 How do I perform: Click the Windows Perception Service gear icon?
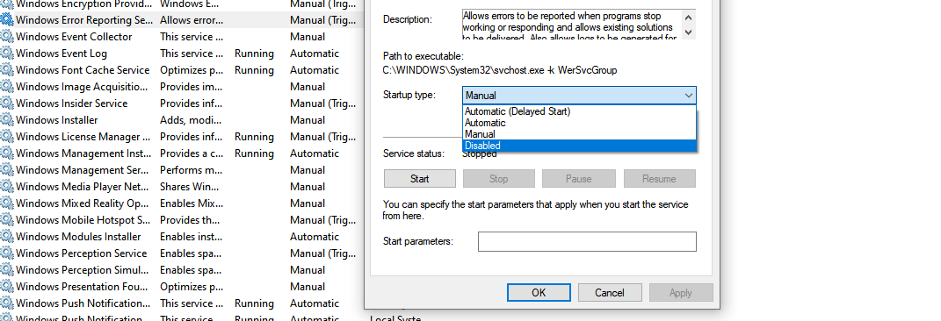(x=7, y=253)
